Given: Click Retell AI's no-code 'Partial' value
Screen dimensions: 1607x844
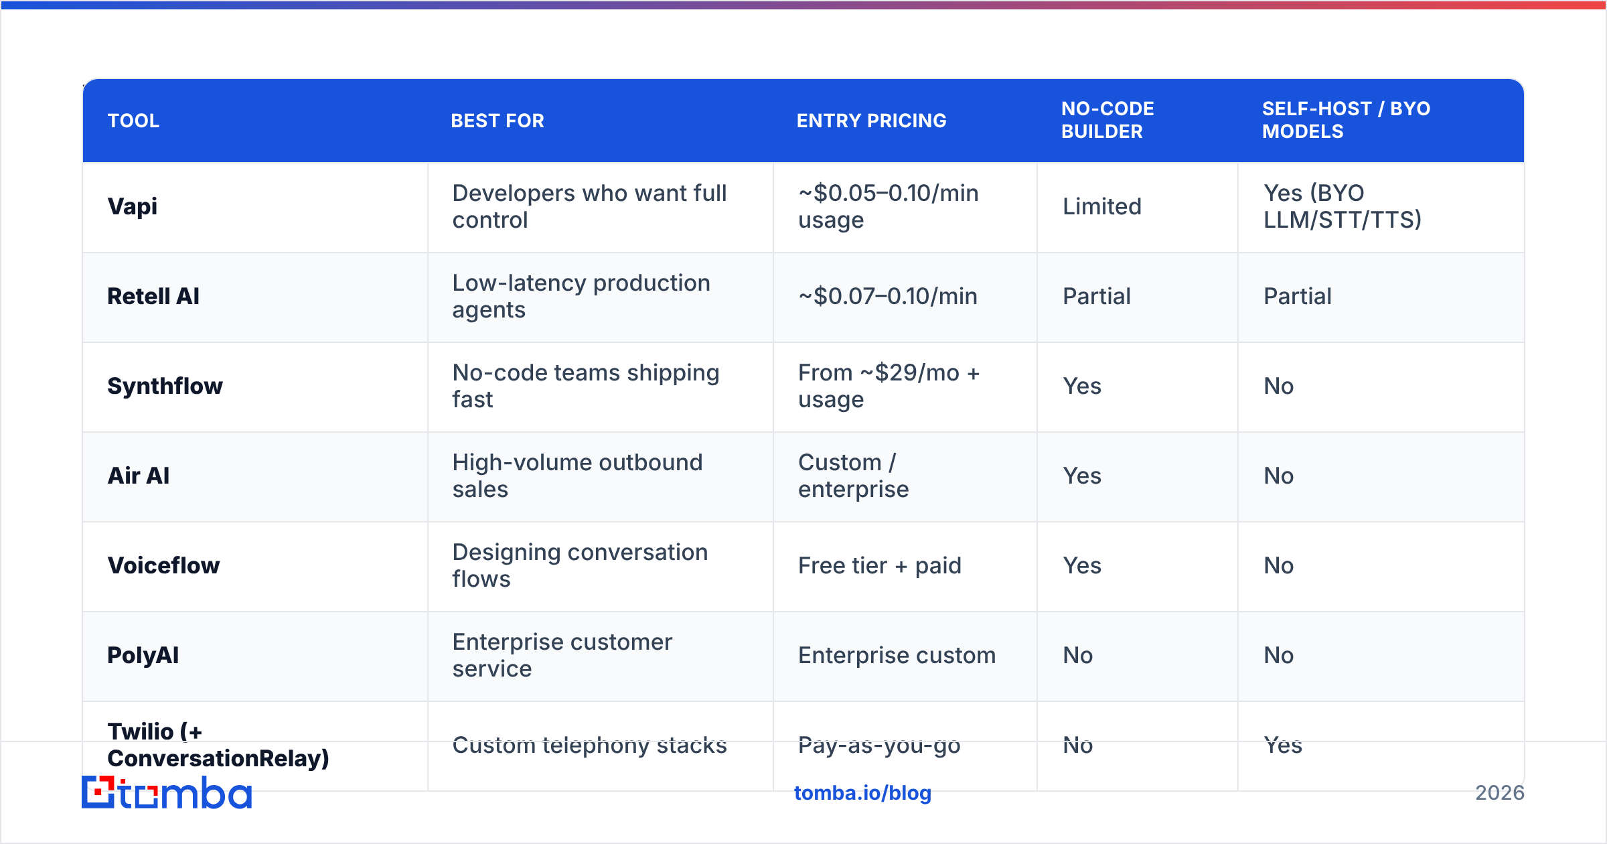Looking at the screenshot, I should click(1096, 296).
